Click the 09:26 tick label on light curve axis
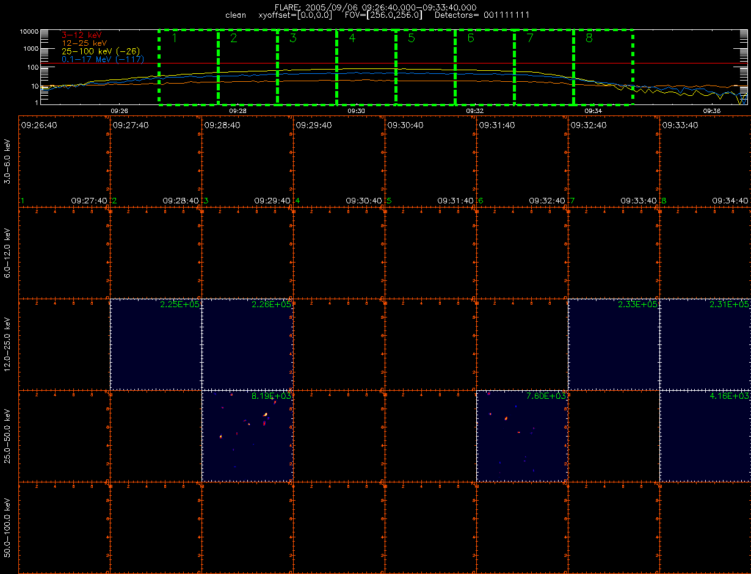 pos(119,111)
